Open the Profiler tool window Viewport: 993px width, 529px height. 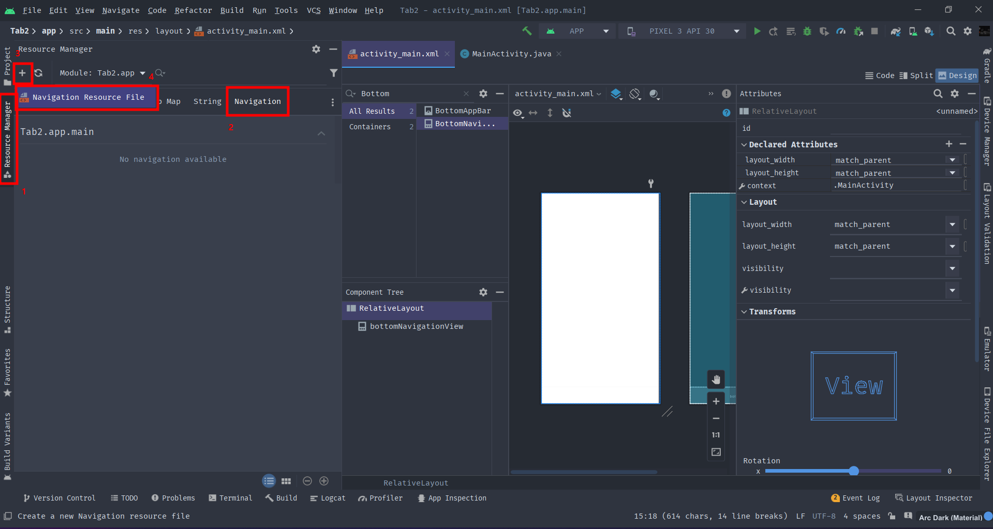pos(380,498)
